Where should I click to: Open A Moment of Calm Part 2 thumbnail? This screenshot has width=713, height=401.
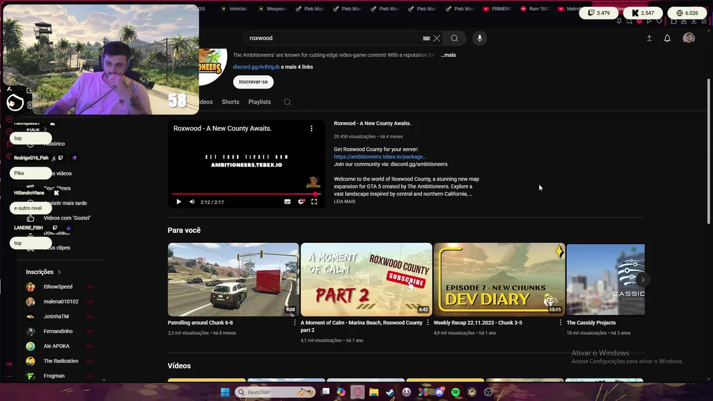pos(366,280)
